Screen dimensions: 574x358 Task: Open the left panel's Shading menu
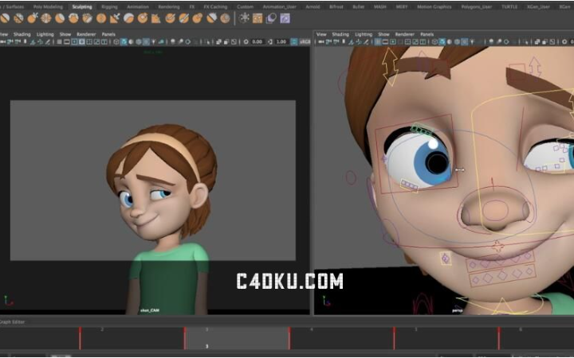pyautogui.click(x=22, y=34)
